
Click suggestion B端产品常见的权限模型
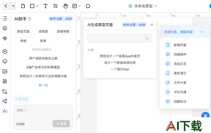tap(43, 67)
